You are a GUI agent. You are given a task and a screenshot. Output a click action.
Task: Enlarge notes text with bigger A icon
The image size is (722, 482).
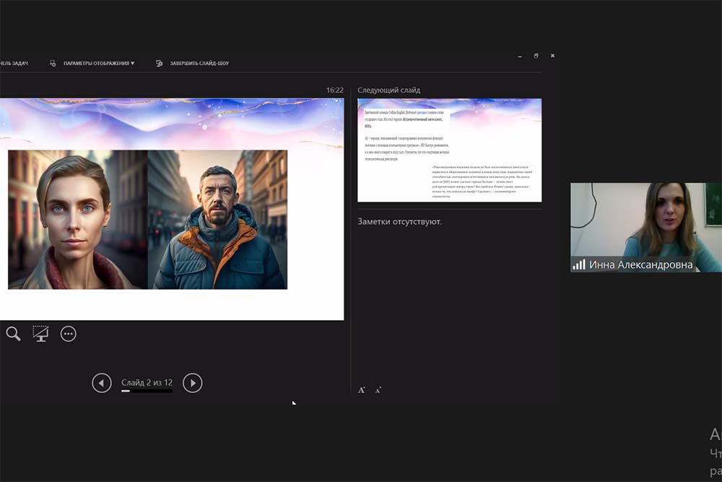362,390
